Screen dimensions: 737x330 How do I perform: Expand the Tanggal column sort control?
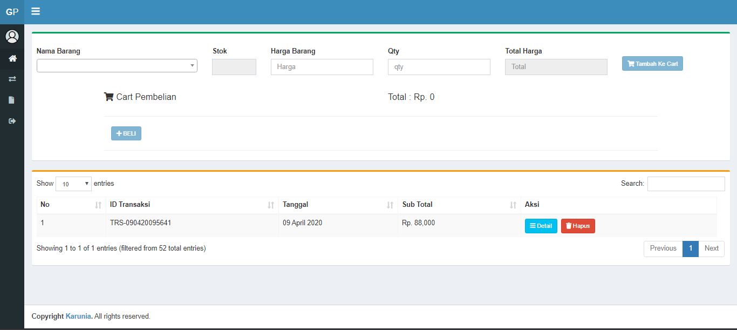click(x=390, y=205)
